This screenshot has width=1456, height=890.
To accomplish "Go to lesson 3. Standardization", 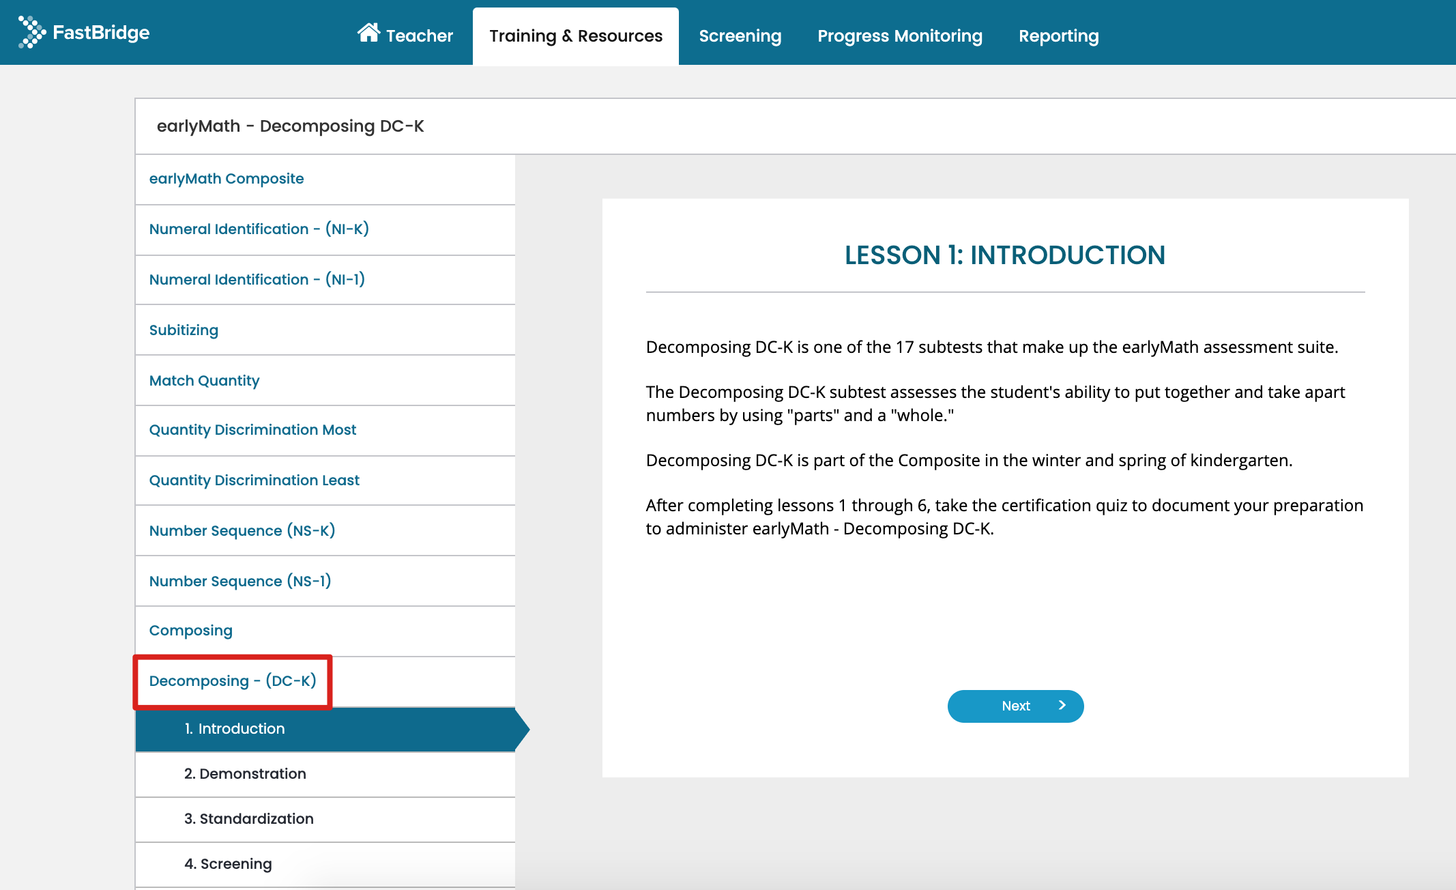I will click(325, 819).
